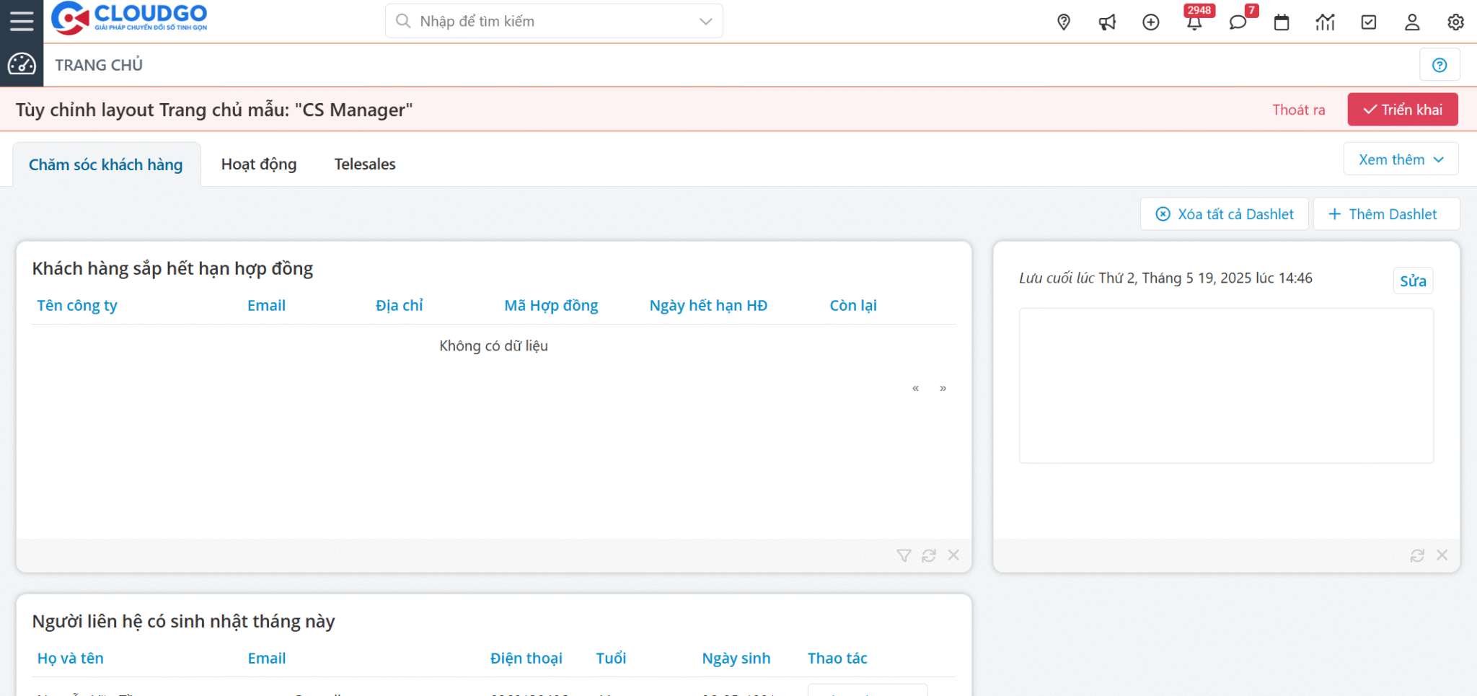Image resolution: width=1477 pixels, height=696 pixels.
Task: Open the reports chart icon
Action: (1325, 22)
